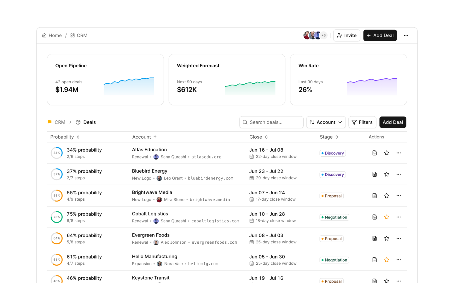This screenshot has height=283, width=454.
Task: Click calendar icon next to 22-day close window
Action: tap(252, 157)
